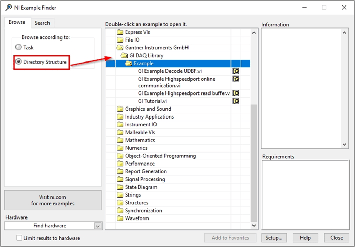Select the GI DAQ Library folder icon
The width and height of the screenshot is (355, 247).
pyautogui.click(x=124, y=55)
